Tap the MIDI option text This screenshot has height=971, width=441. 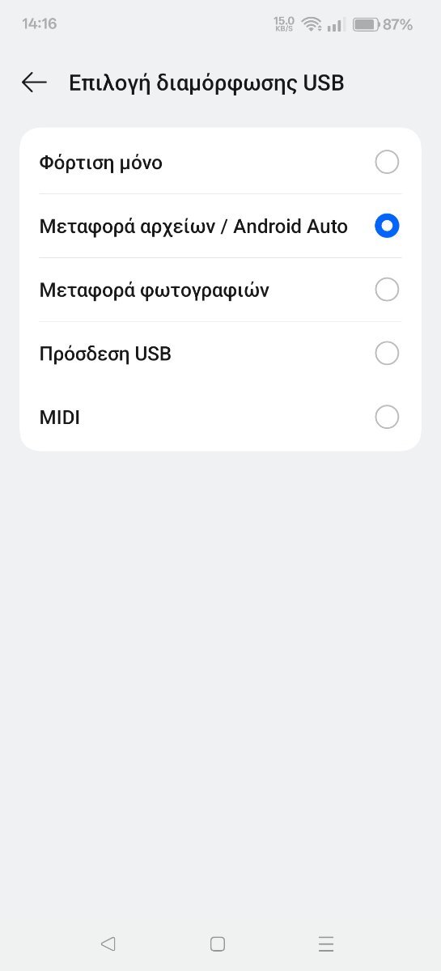(60, 418)
